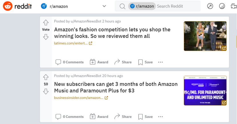Viewport: 237px width, 124px height.
Task: Click the Reddit snoo logo icon
Action: tap(8, 6)
